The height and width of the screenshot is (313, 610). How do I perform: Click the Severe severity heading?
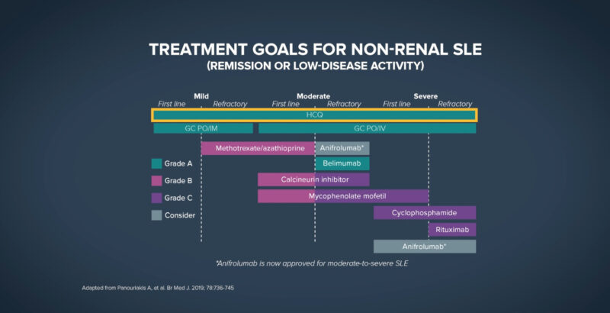point(425,96)
